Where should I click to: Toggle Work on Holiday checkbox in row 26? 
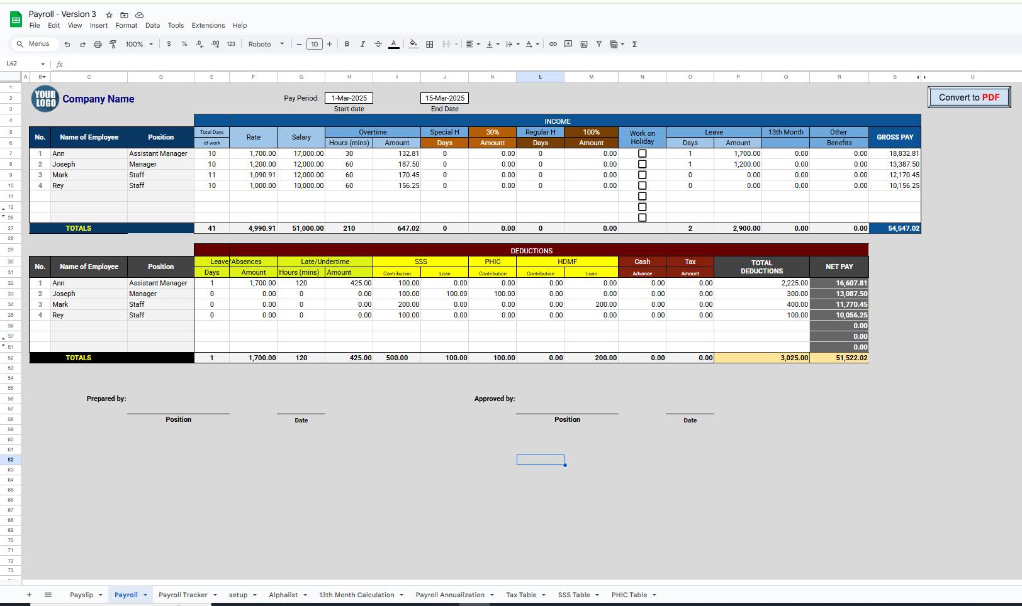coord(643,218)
